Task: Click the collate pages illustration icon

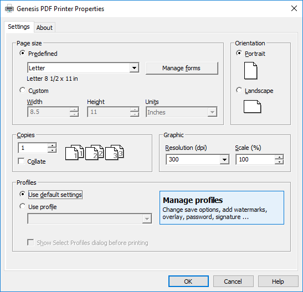Action: 95,153
